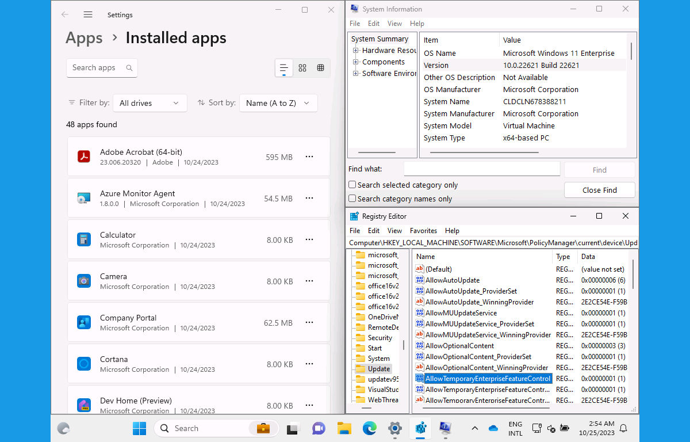690x442 pixels.
Task: Open the Sort by Name dropdown
Action: tap(278, 102)
